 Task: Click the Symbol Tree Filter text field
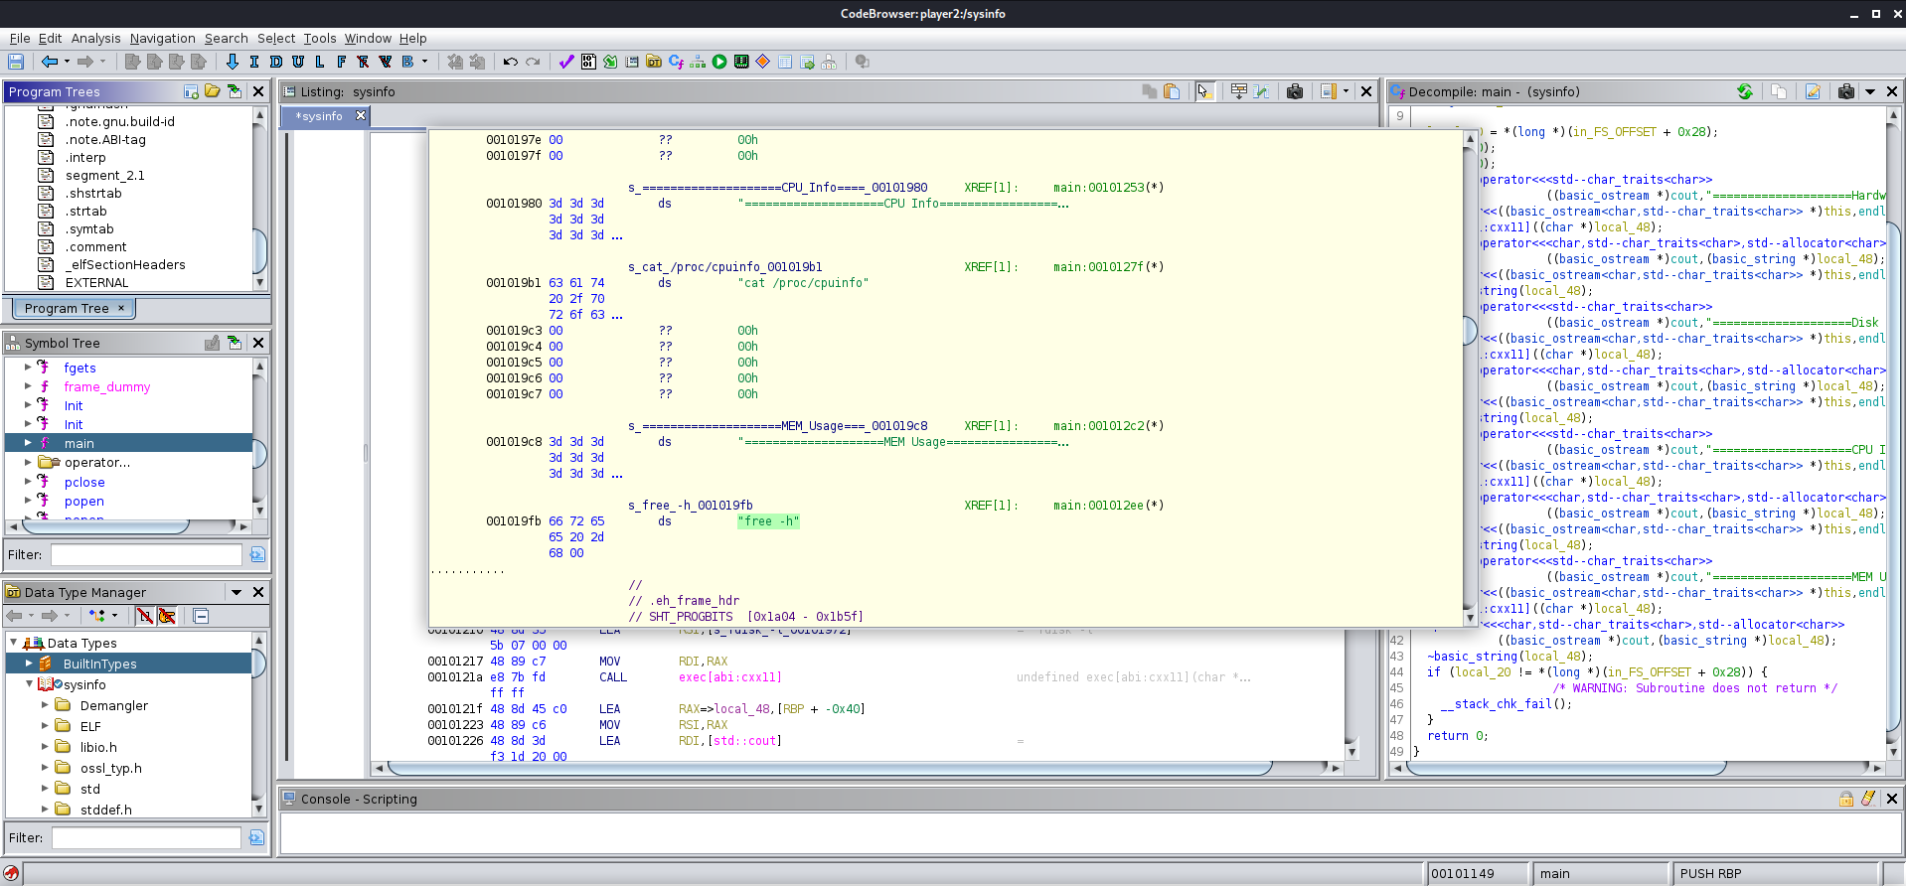coord(146,554)
